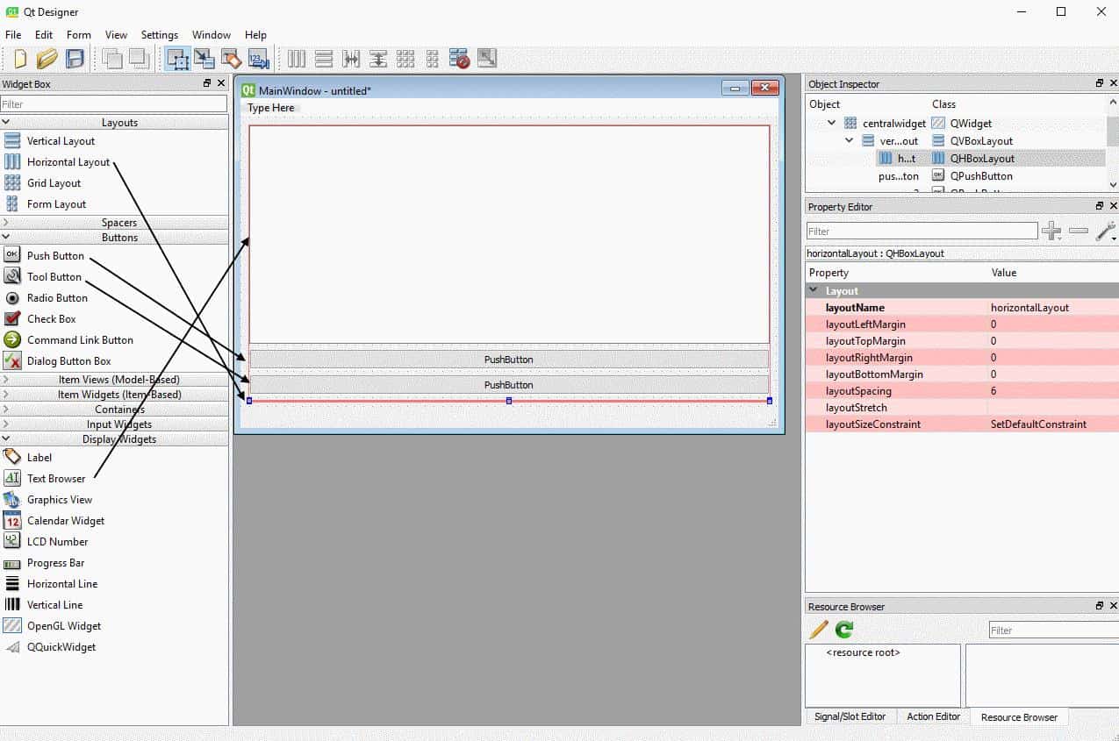Select the Text Browser widget
1119x741 pixels.
coord(56,479)
